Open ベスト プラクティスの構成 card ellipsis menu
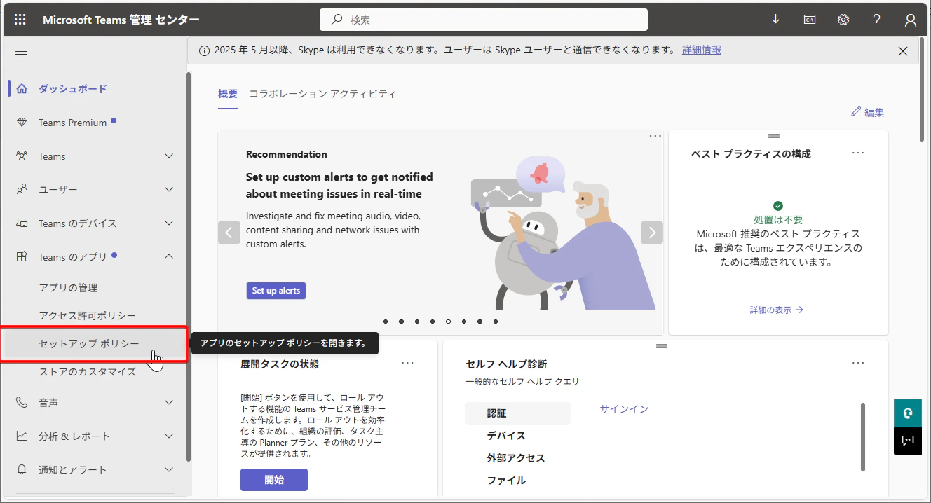The width and height of the screenshot is (931, 503). point(858,153)
